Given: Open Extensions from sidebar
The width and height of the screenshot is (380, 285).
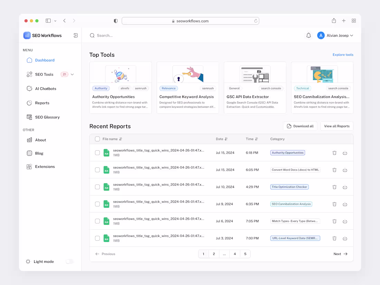Looking at the screenshot, I should pyautogui.click(x=41, y=167).
